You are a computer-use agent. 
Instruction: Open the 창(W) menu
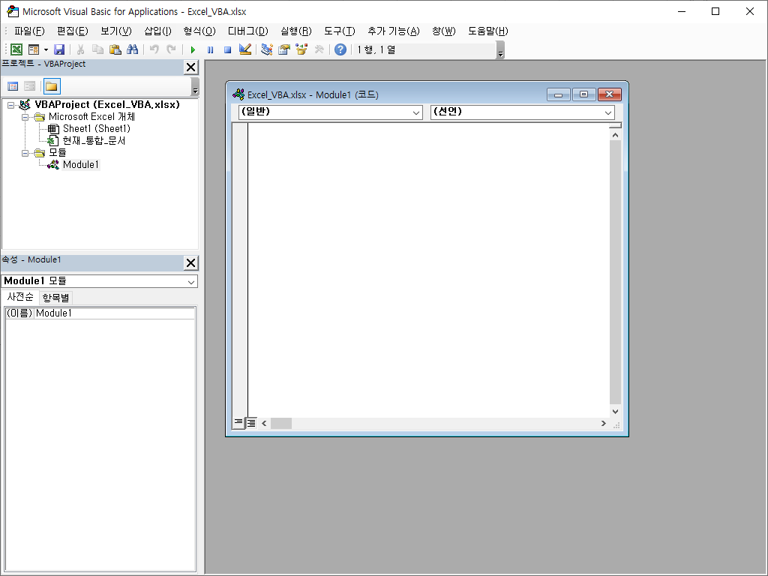tap(444, 31)
